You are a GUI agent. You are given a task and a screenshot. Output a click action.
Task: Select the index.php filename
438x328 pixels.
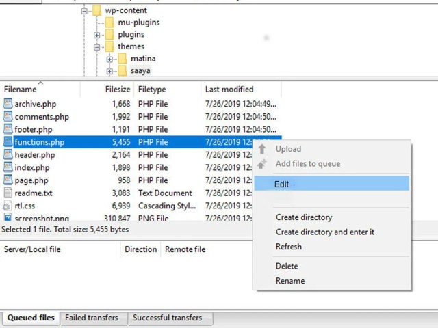pyautogui.click(x=32, y=168)
